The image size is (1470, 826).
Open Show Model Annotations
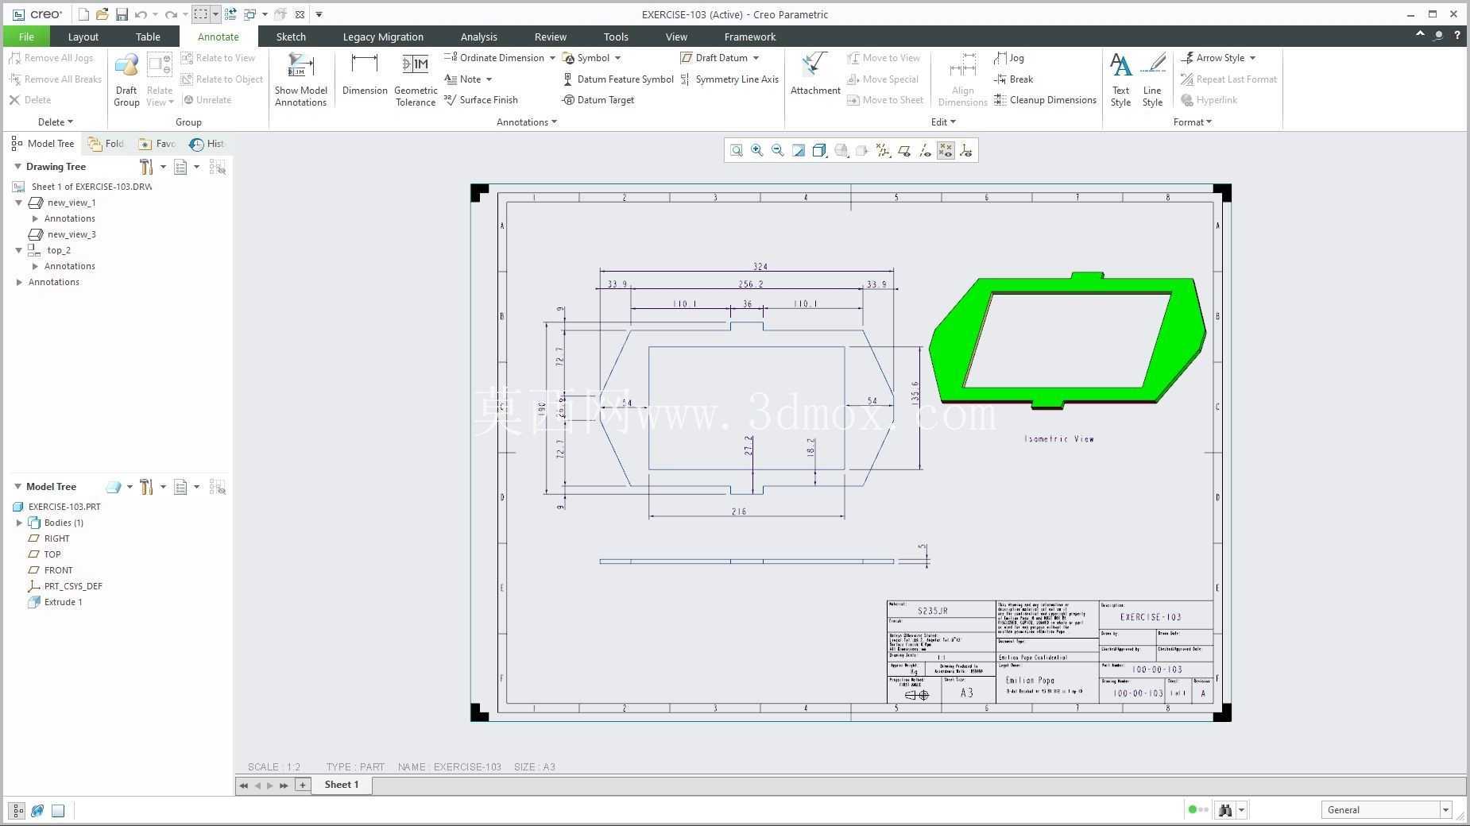coord(300,79)
